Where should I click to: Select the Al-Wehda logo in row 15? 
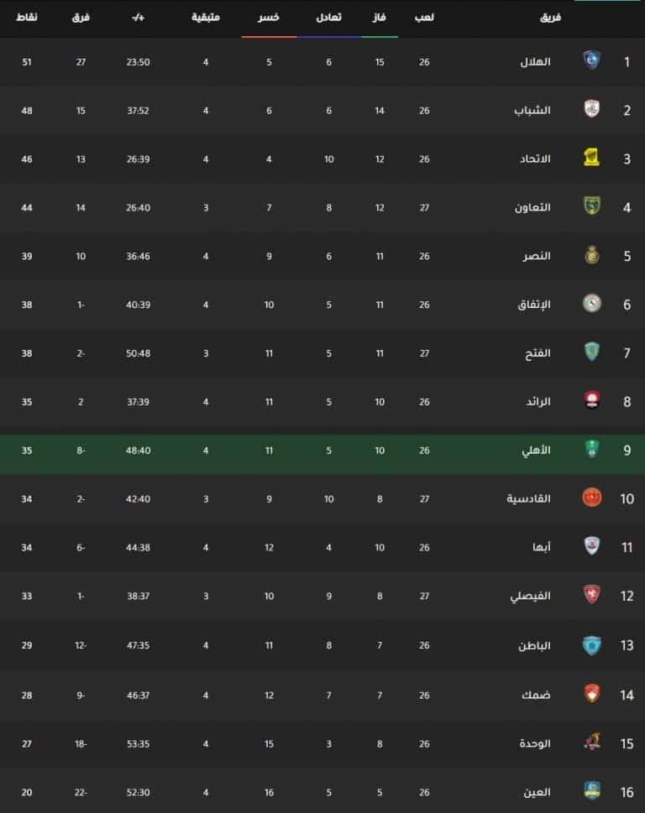[591, 742]
